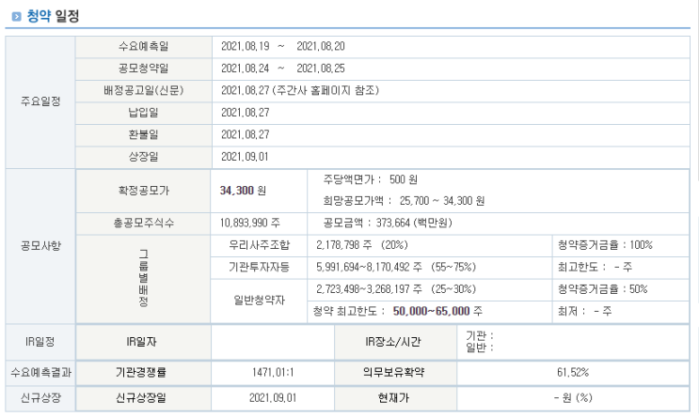699x417 pixels.
Task: Select the 일반청약자 label cell
Action: click(259, 301)
